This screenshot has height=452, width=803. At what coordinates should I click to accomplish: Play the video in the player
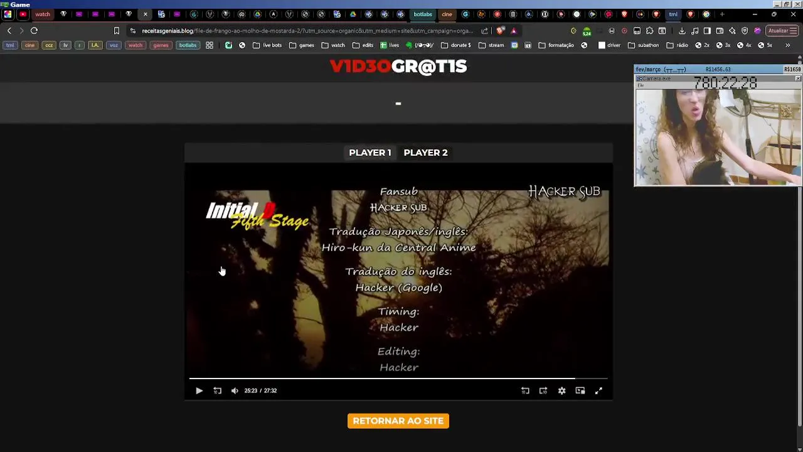click(199, 390)
